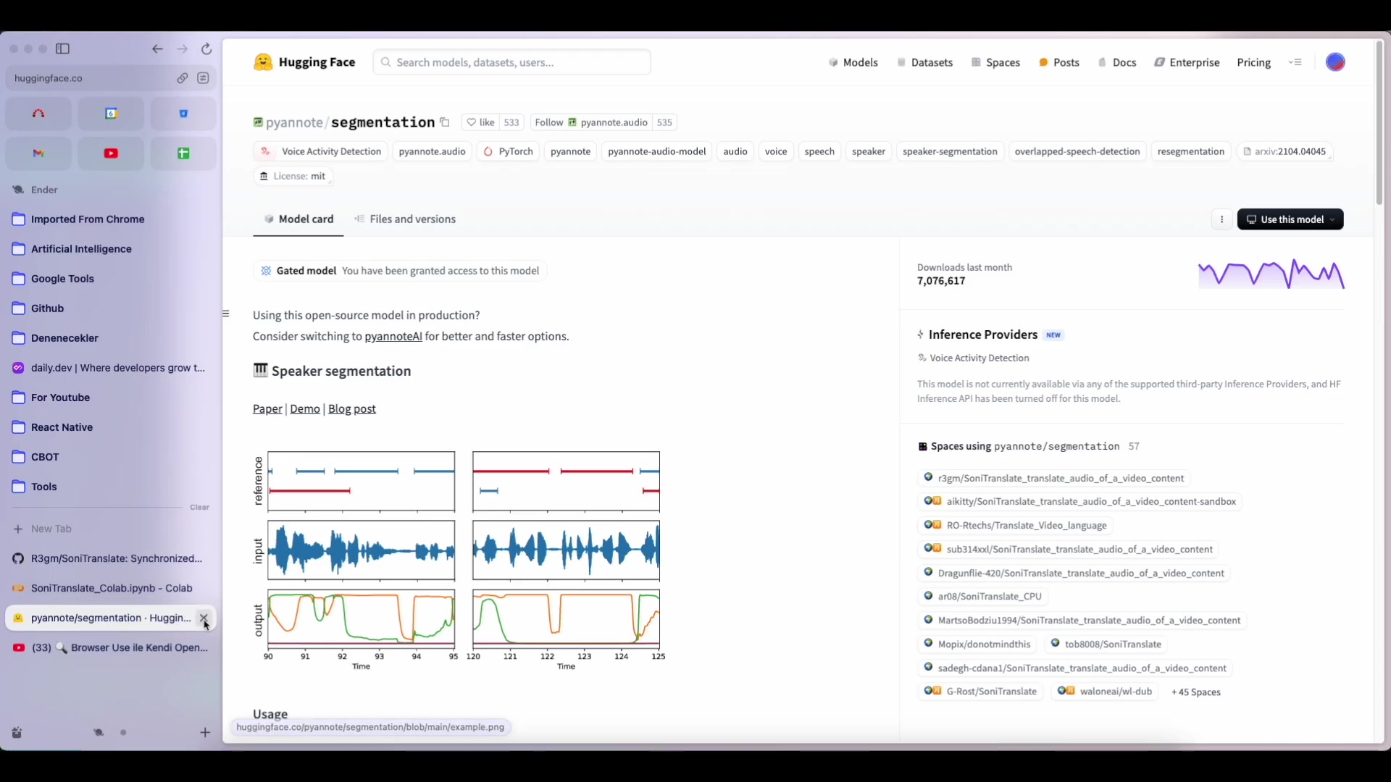Open user profile avatar
The image size is (1391, 782).
point(1335,62)
